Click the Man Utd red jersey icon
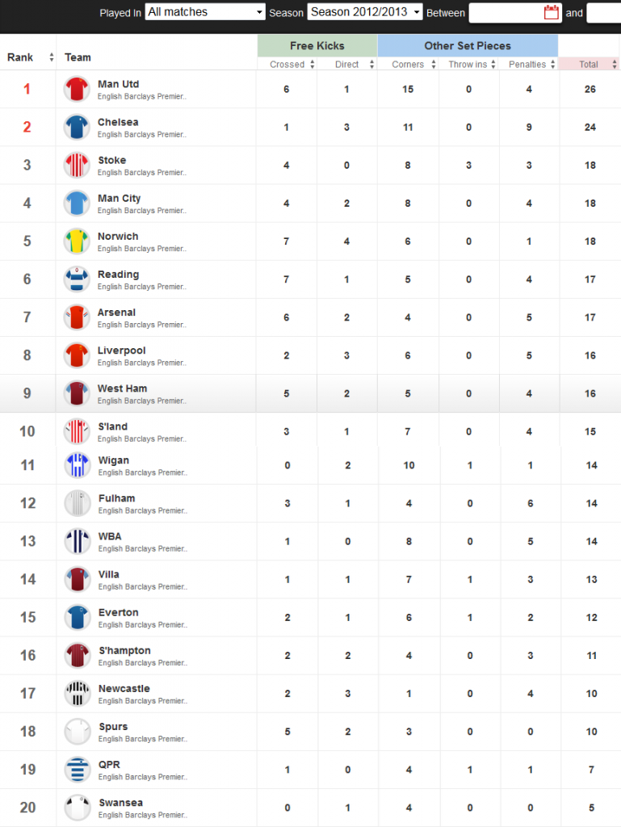Screen dimensions: 621x827 point(77,89)
